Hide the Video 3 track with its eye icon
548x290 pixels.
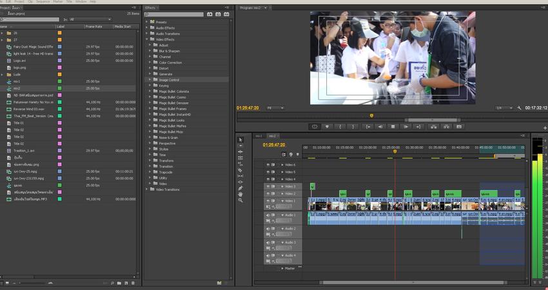[268, 186]
